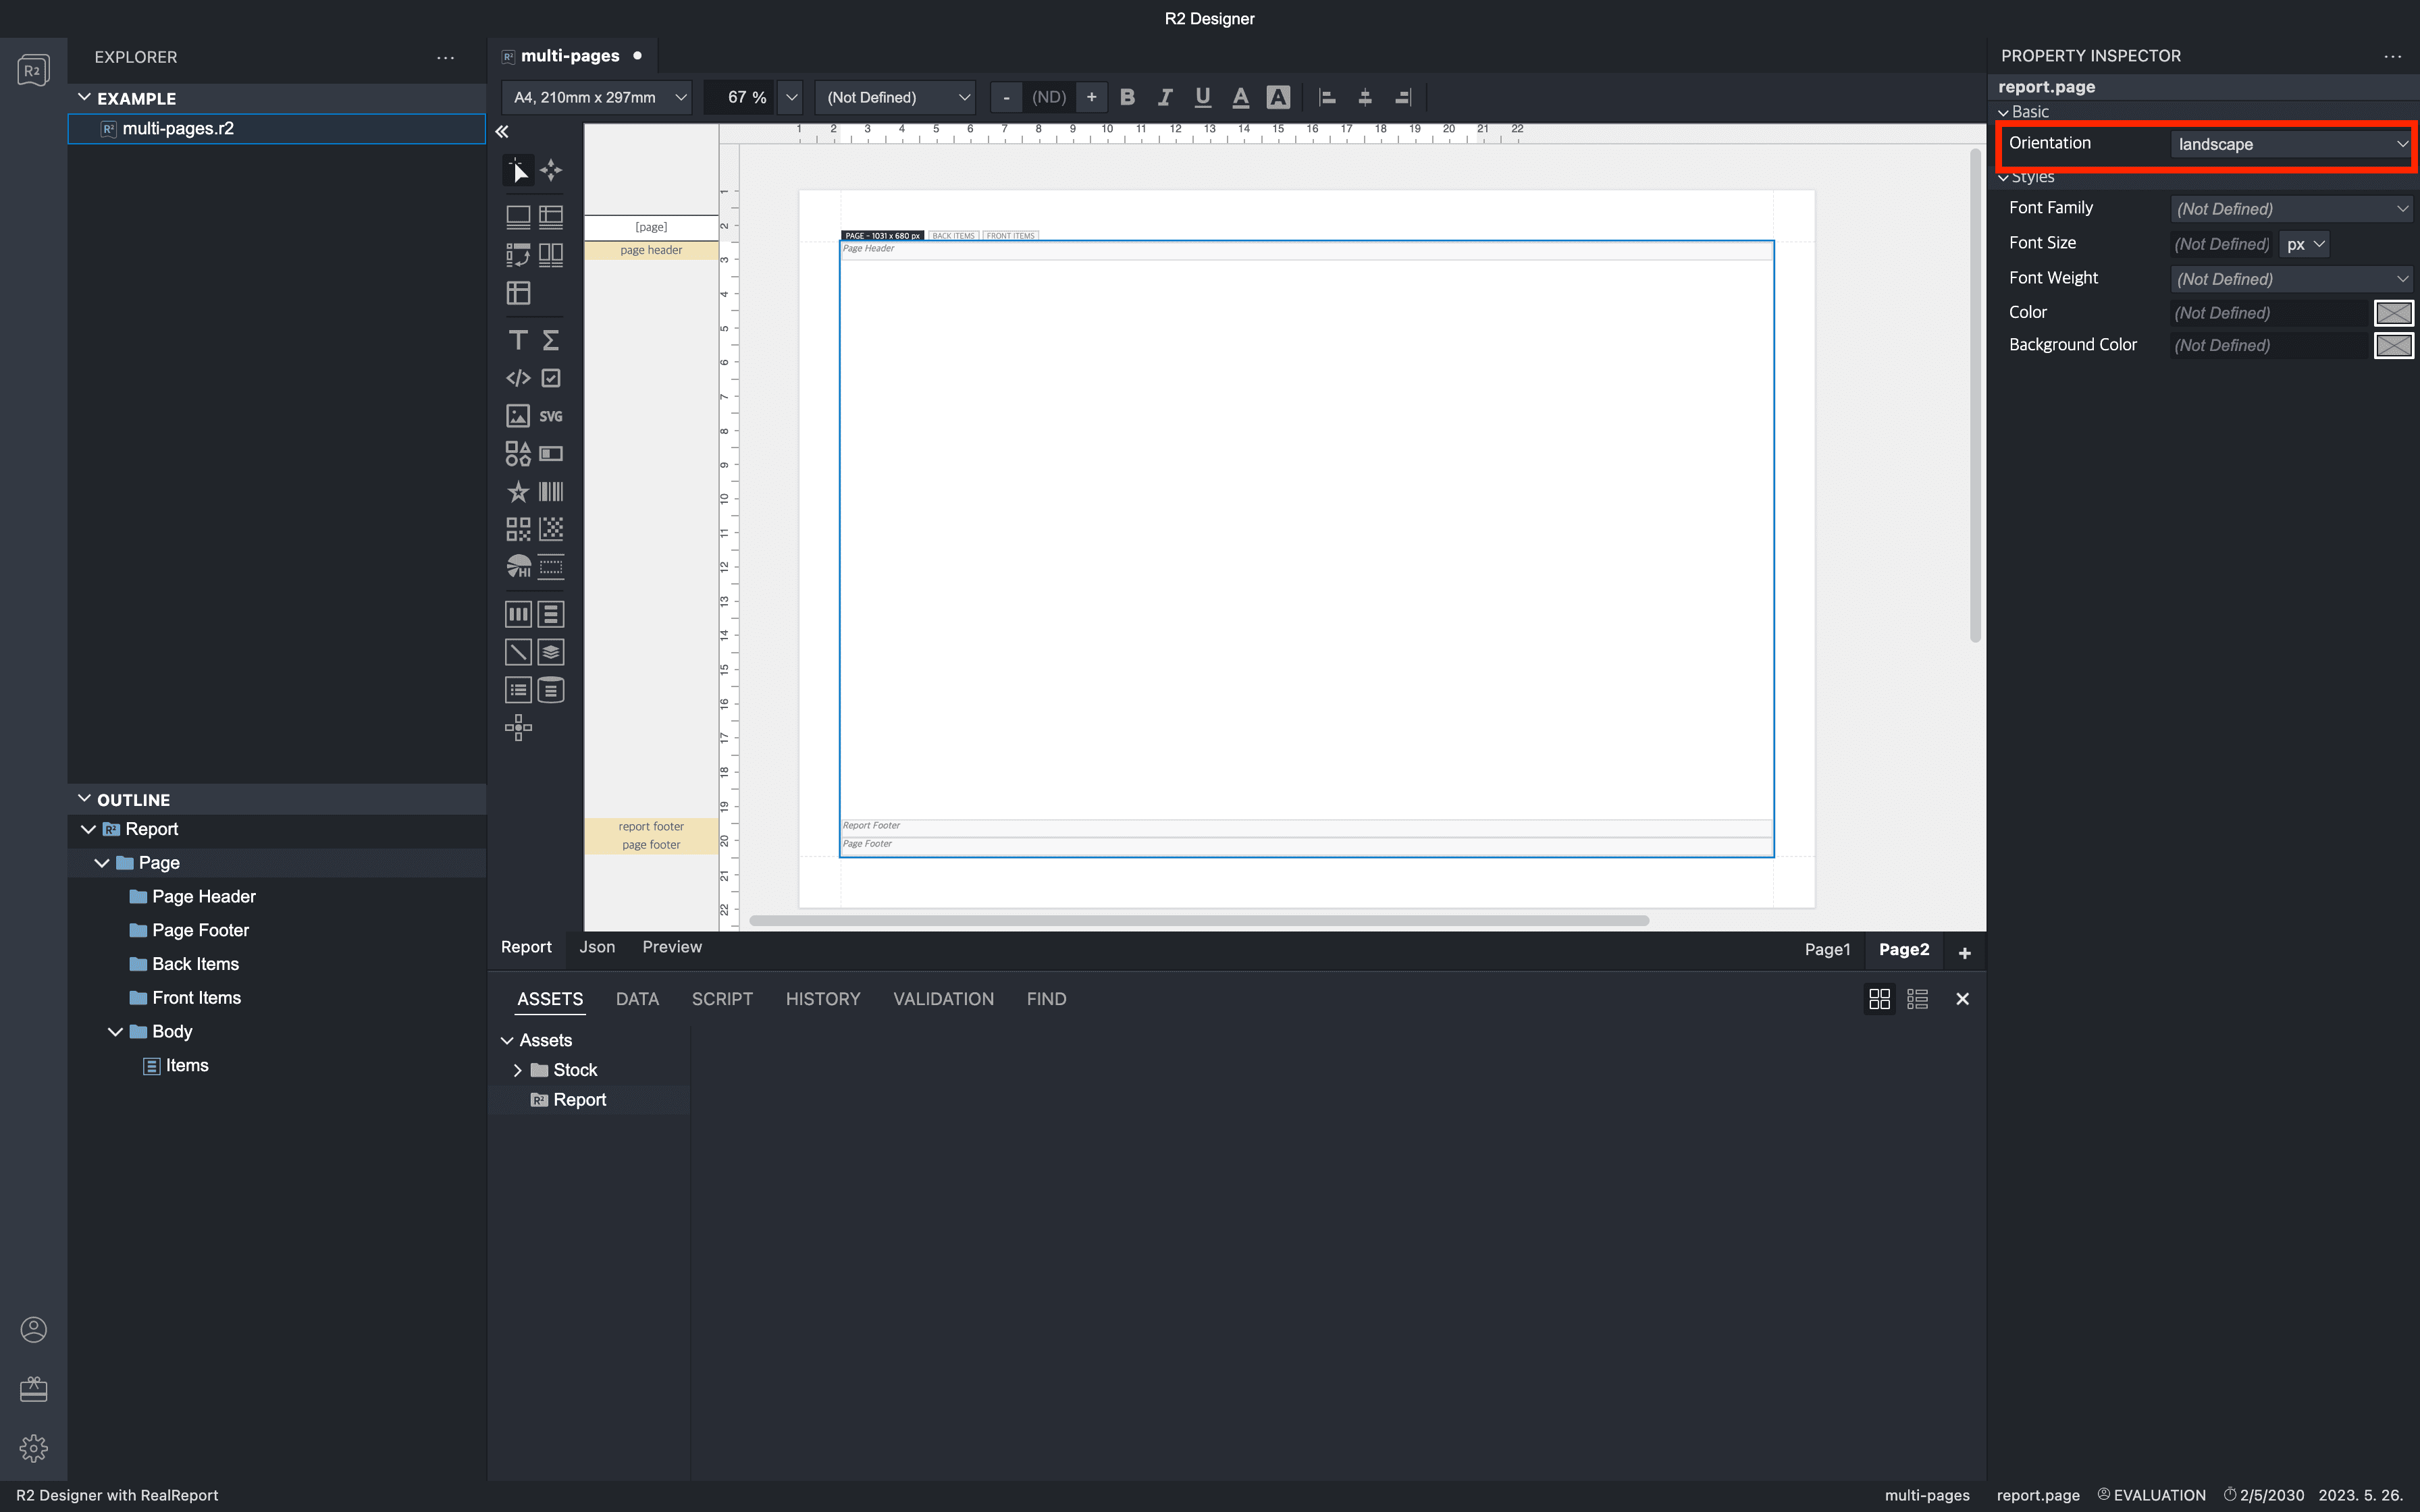The image size is (2420, 1512).
Task: Open the DATA panel tab
Action: (x=637, y=999)
